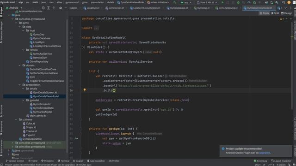The height and width of the screenshot is (166, 296).
Task: Switch to the GymsApiService.kt tab
Action: [226, 8]
